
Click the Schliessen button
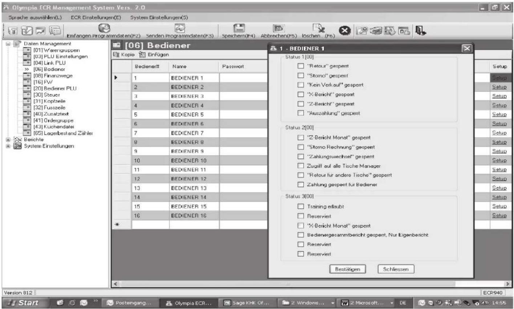coord(396,269)
